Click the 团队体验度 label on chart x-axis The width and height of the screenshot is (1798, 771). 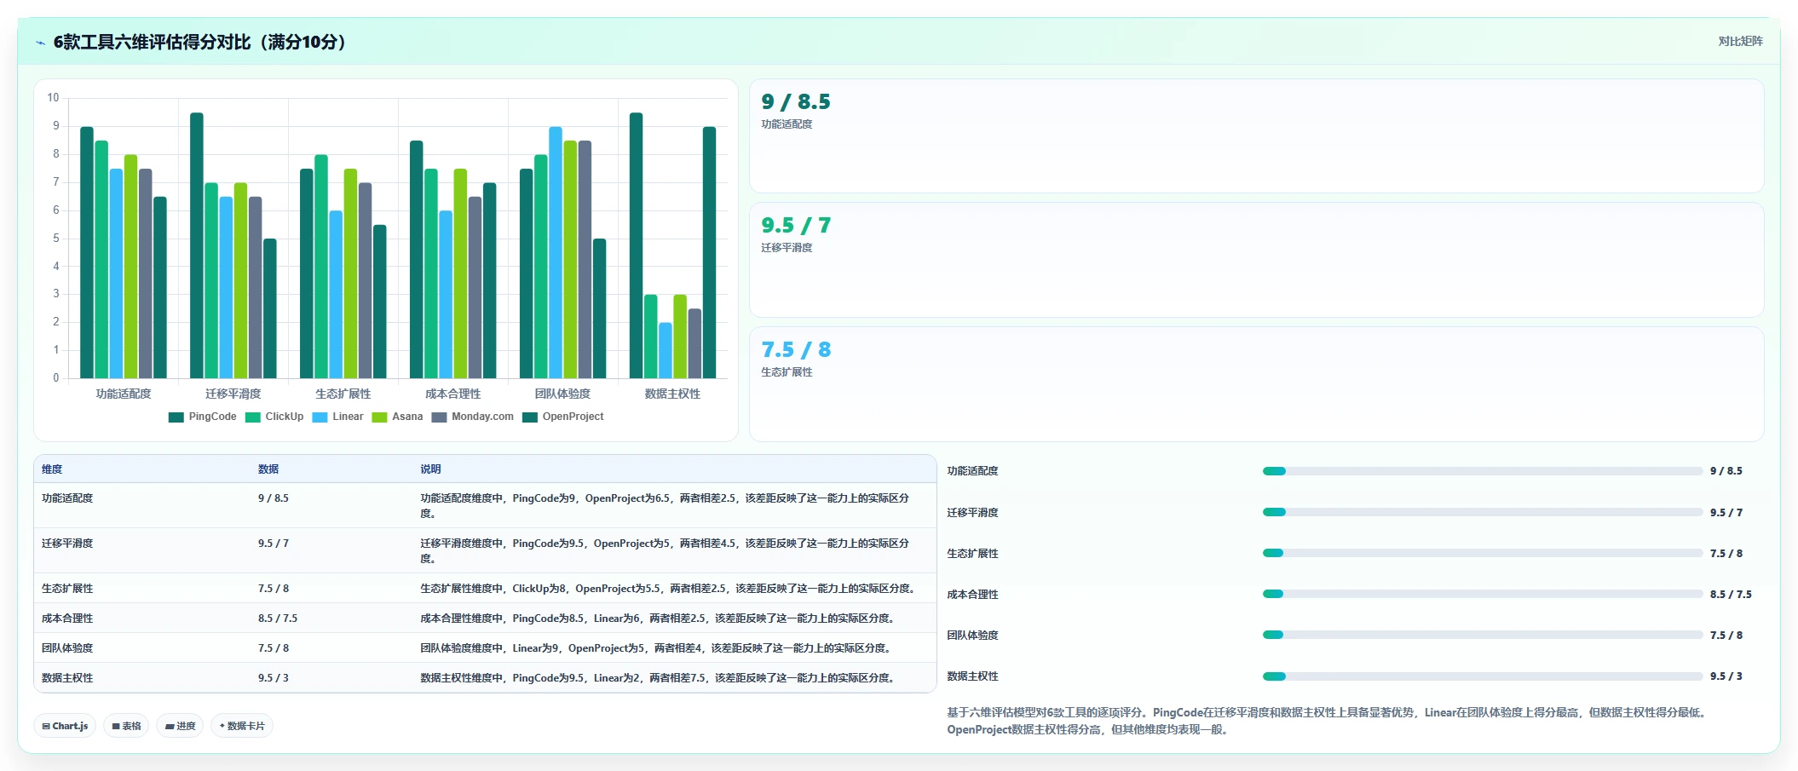(x=562, y=394)
